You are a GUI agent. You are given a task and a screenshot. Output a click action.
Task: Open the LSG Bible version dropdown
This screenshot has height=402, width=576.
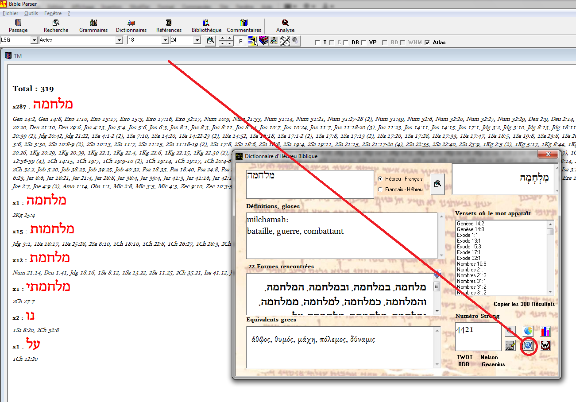34,40
